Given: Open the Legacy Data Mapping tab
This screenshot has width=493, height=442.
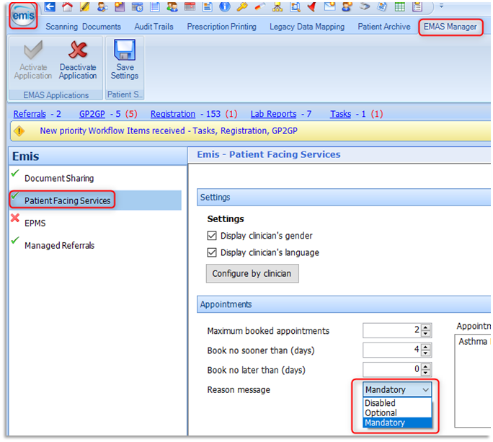Looking at the screenshot, I should point(307,27).
